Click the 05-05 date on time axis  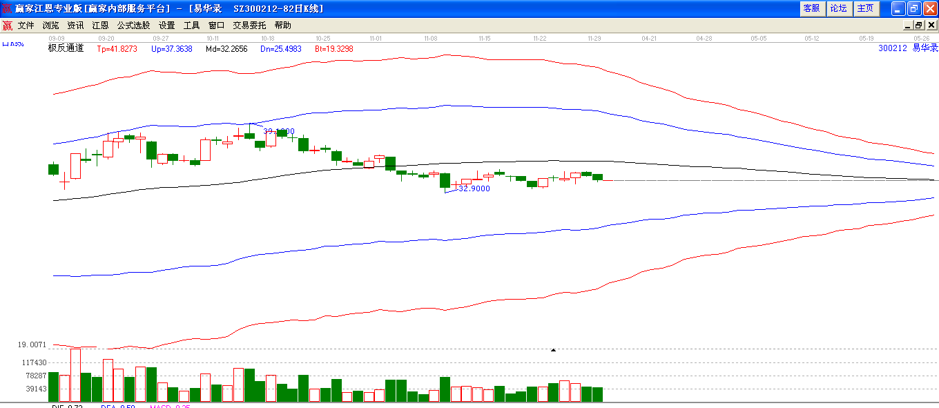tap(759, 39)
